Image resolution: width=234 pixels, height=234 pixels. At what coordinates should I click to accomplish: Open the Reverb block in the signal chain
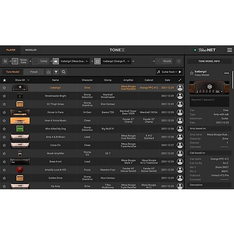pos(165,61)
